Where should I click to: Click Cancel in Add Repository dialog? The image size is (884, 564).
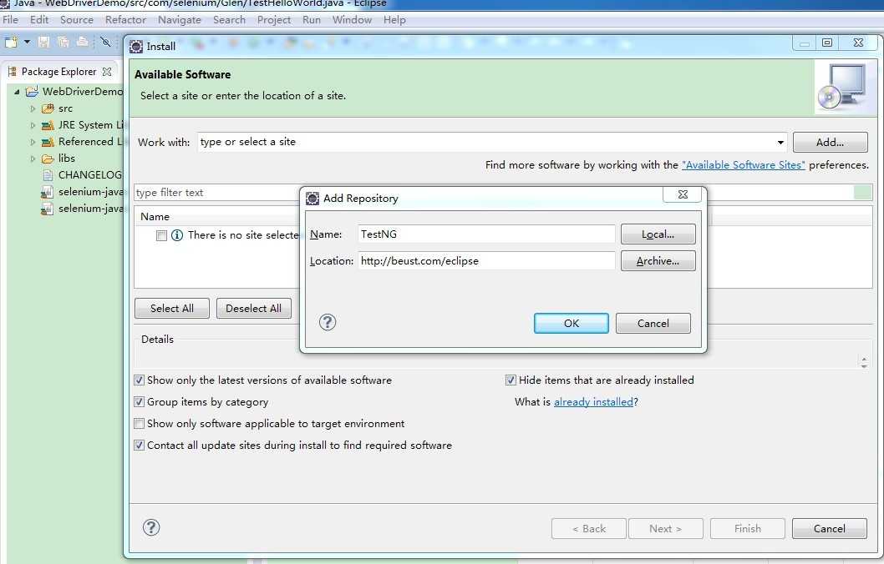click(653, 323)
